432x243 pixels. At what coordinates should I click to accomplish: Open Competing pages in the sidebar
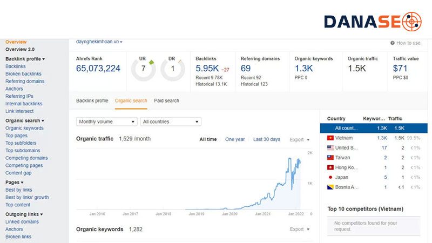(x=24, y=165)
